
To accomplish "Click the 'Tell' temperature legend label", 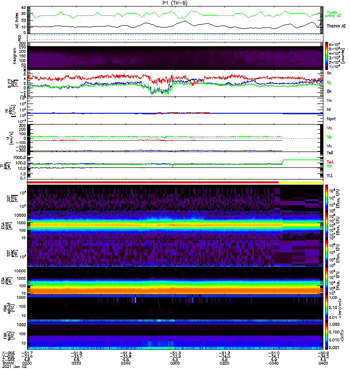I will click(329, 153).
